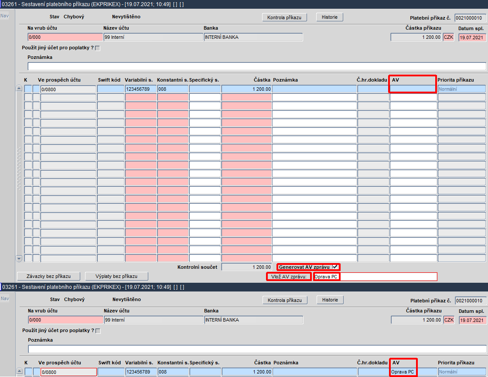Open Priorita příkazu Normální dropdown in upper grid
The height and width of the screenshot is (377, 488).
click(x=461, y=89)
